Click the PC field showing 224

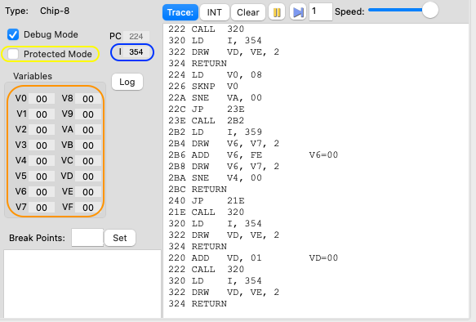coord(136,37)
